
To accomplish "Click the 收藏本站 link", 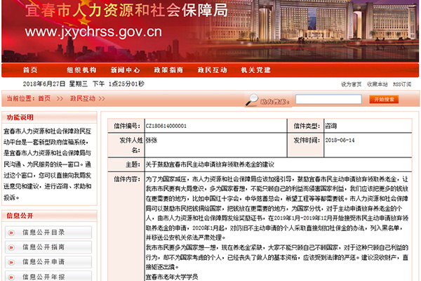I will [377, 84].
